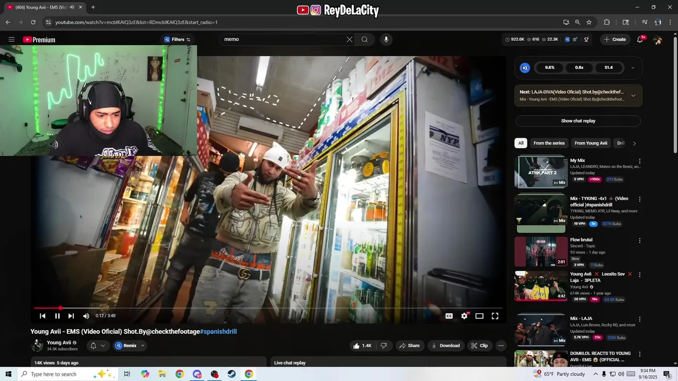The image size is (678, 381).
Task: Open the YouTube account avatar menu
Action: pyautogui.click(x=657, y=40)
